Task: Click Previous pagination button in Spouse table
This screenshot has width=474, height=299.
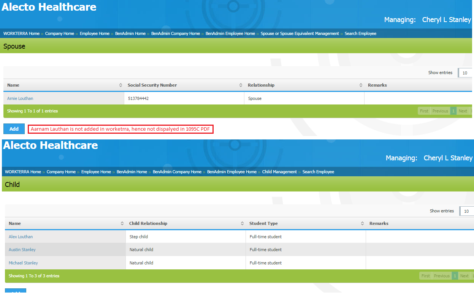Action: [440, 111]
